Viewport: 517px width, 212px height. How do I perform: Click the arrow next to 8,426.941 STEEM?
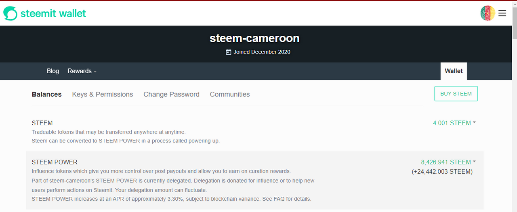pos(474,162)
